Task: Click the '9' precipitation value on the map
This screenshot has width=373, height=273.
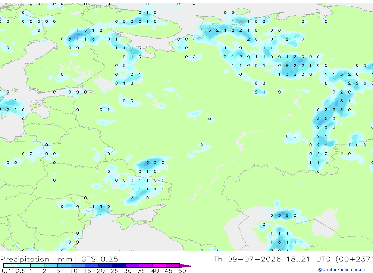Action: 279,216
